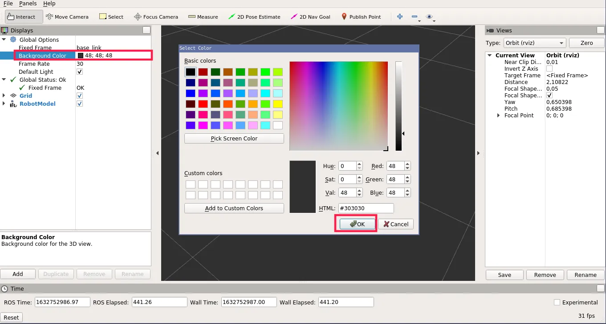Open the view Type dropdown
This screenshot has width=606, height=324.
point(534,43)
